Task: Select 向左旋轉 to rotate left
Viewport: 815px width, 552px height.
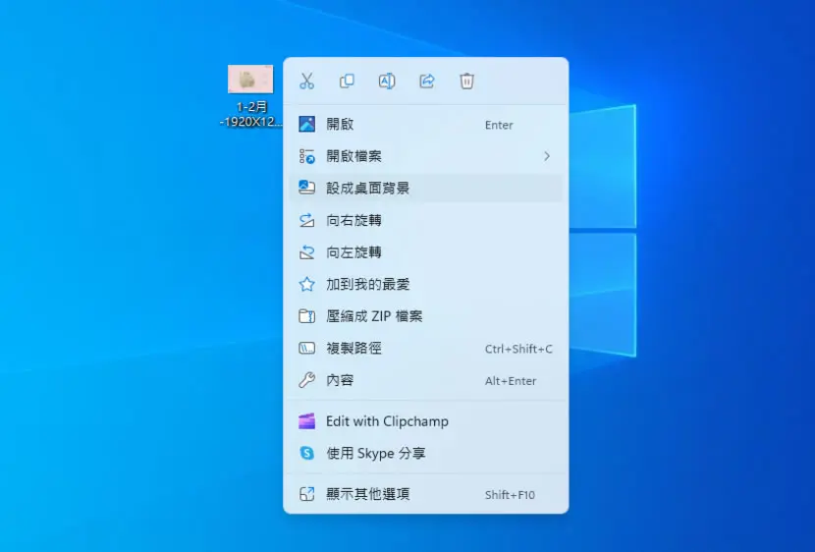Action: pyautogui.click(x=426, y=252)
